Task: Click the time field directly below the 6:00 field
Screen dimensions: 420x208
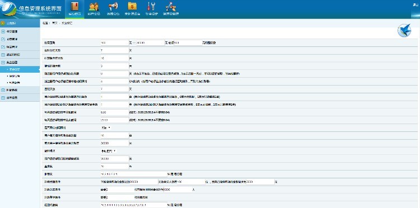Action: [x=114, y=120]
